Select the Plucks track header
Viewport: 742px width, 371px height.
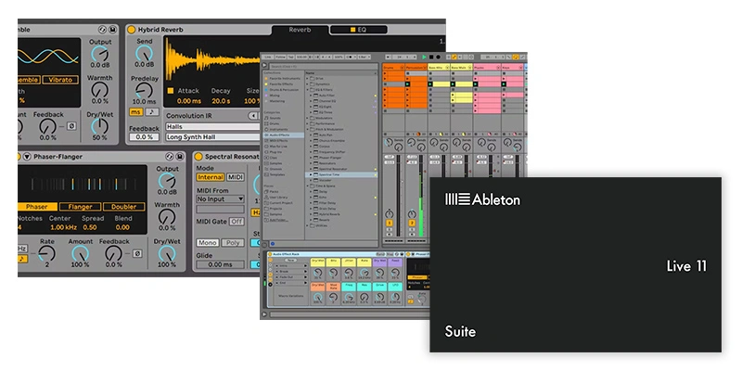coord(487,68)
